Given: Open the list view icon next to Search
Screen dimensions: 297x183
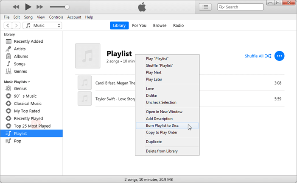Looking at the screenshot, I should (x=205, y=7).
